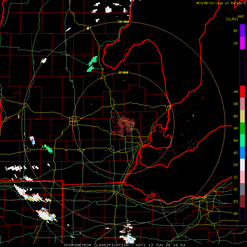Click the IC pink legend color swatch
Screen dimensions: 247x247
pyautogui.click(x=242, y=177)
